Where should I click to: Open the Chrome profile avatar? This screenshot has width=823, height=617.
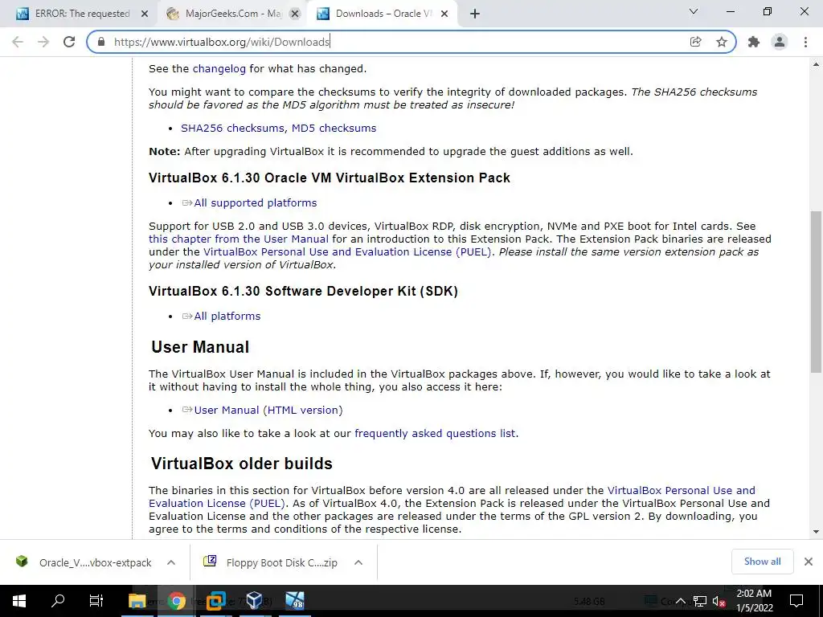(x=780, y=42)
